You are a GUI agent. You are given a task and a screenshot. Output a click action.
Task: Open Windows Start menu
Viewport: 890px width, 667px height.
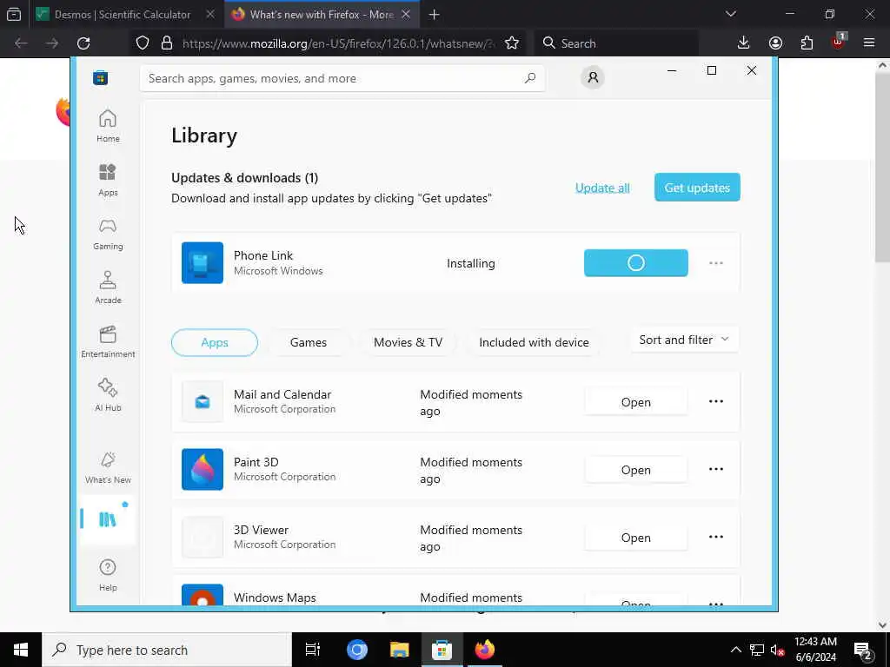[21, 650]
